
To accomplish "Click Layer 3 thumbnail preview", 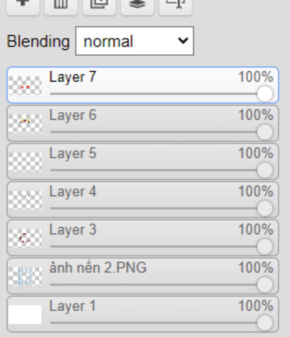I will point(25,238).
